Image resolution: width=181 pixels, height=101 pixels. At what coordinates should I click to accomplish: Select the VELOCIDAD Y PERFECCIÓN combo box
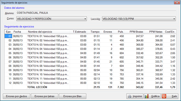[51, 19]
